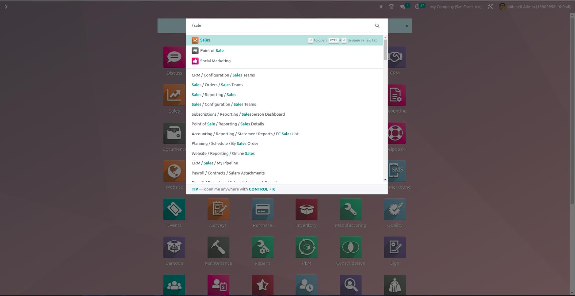Open the Appraisals star app icon
The width and height of the screenshot is (575, 296).
(x=263, y=285)
